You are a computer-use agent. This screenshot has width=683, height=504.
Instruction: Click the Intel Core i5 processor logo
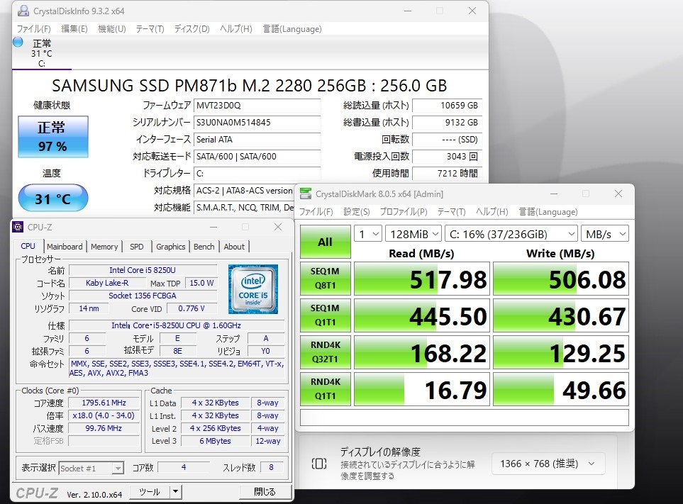pyautogui.click(x=253, y=289)
